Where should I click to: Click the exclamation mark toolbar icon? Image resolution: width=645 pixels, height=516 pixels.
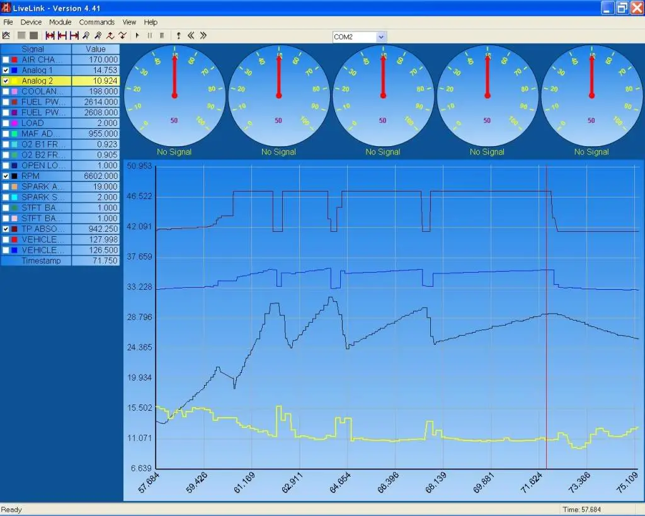(178, 36)
